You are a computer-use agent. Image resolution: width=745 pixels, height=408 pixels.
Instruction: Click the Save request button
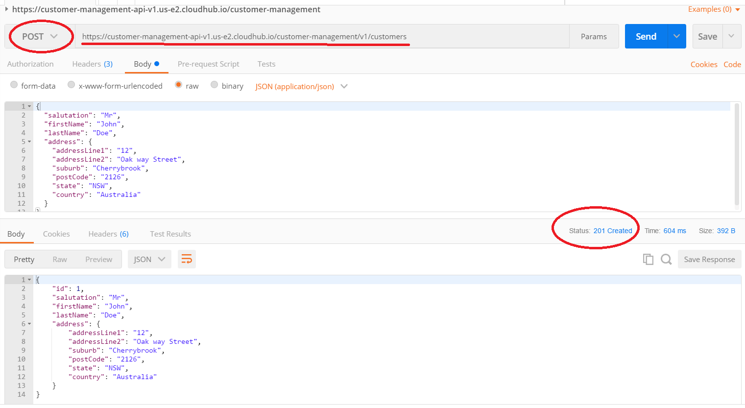708,36
